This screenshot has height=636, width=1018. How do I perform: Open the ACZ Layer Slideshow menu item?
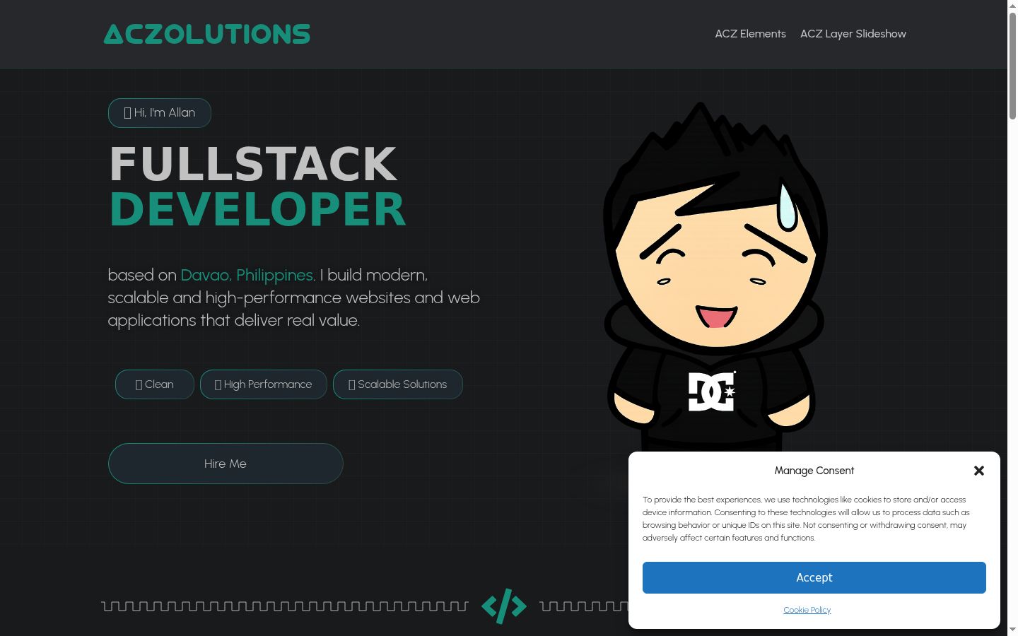853,34
